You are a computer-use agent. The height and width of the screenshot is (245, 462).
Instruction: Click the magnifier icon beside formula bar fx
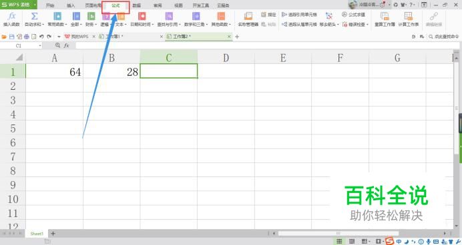57,45
